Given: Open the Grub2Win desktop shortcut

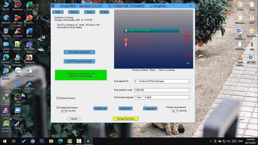Looking at the screenshot, I should tap(29, 85).
